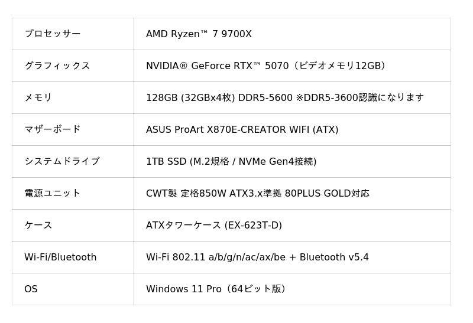Image resolution: width=473 pixels, height=323 pixels.
Task: Click the Wi-Fi 802.11 Bluetooth v5.4 value
Action: [257, 257]
